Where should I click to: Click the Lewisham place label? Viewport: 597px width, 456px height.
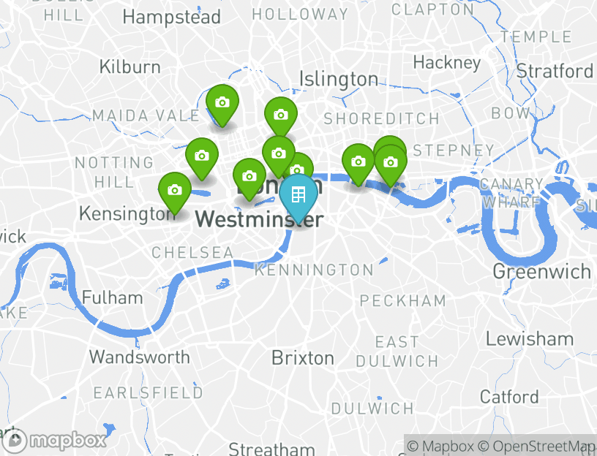click(530, 339)
